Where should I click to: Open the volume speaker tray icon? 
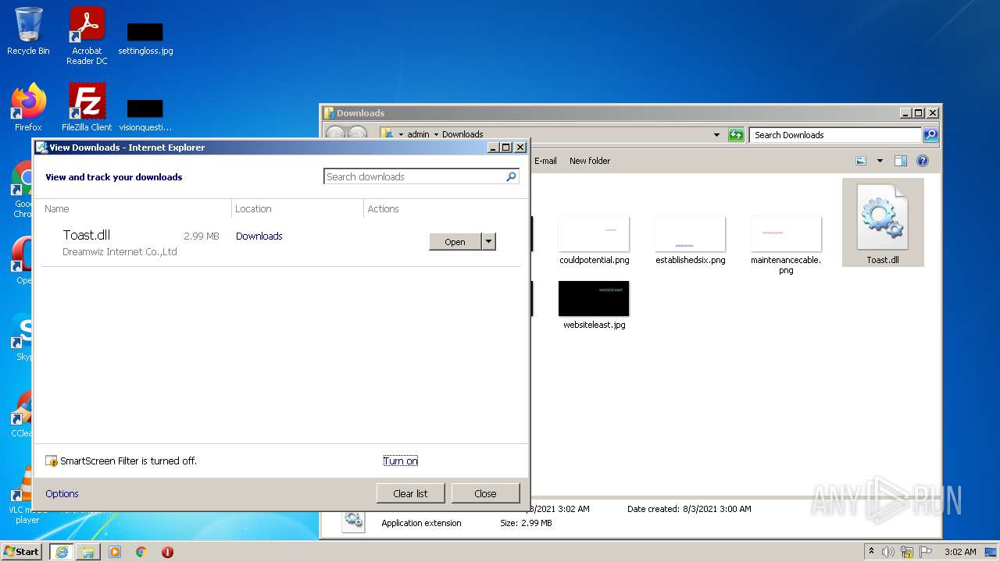pyautogui.click(x=888, y=552)
